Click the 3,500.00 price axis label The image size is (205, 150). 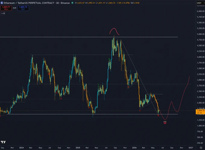click(x=201, y=68)
